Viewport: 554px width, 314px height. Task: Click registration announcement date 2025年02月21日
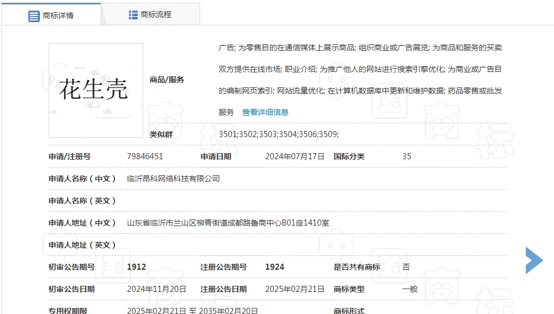pos(295,289)
